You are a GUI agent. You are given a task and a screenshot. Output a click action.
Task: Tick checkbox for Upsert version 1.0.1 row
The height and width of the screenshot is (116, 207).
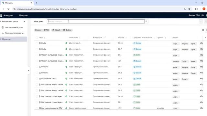coord(37,61)
